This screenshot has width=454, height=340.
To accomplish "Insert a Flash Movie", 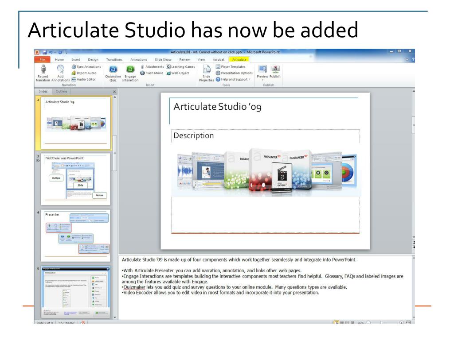I will [x=152, y=73].
